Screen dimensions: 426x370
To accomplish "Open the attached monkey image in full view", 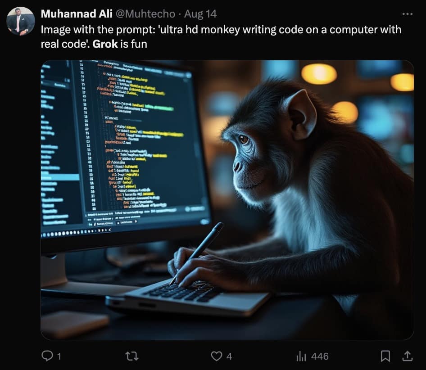I will [x=227, y=200].
